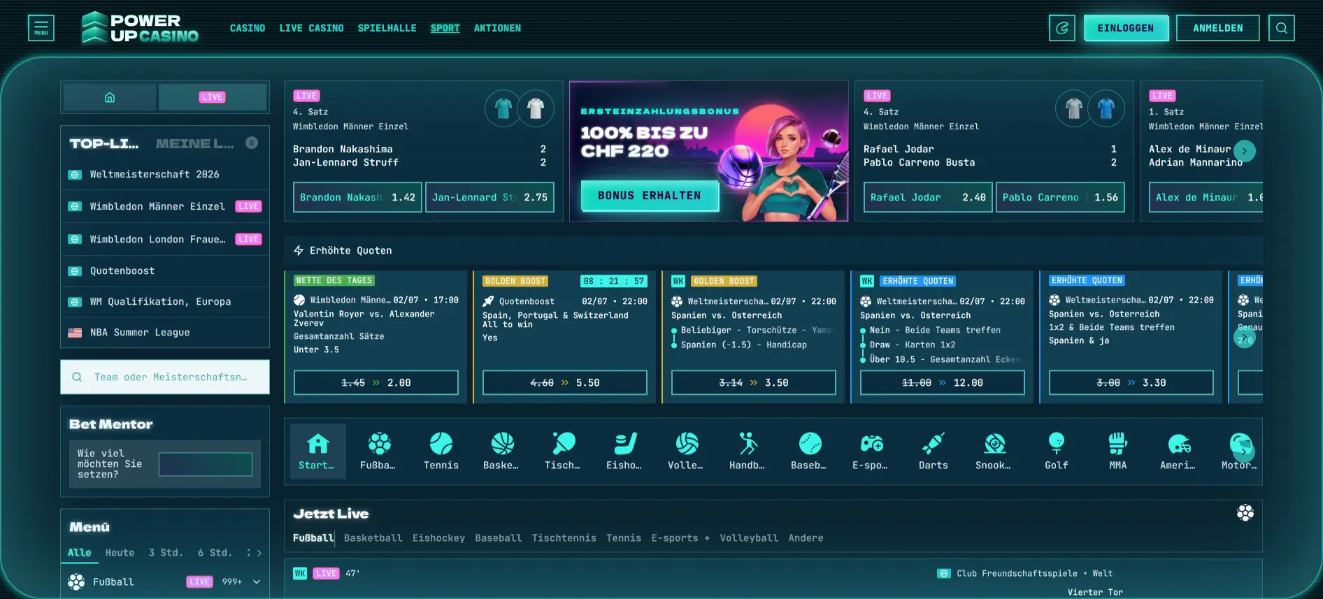Viewport: 1323px width, 599px height.
Task: Focus the Bet Mentor stake input
Action: [206, 464]
